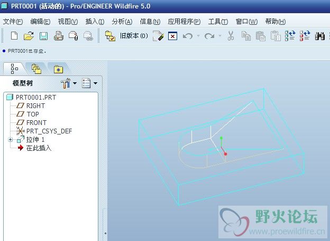330x241 pixels.
Task: Select PRT0001.PRT in the model tree
Action: (x=31, y=97)
